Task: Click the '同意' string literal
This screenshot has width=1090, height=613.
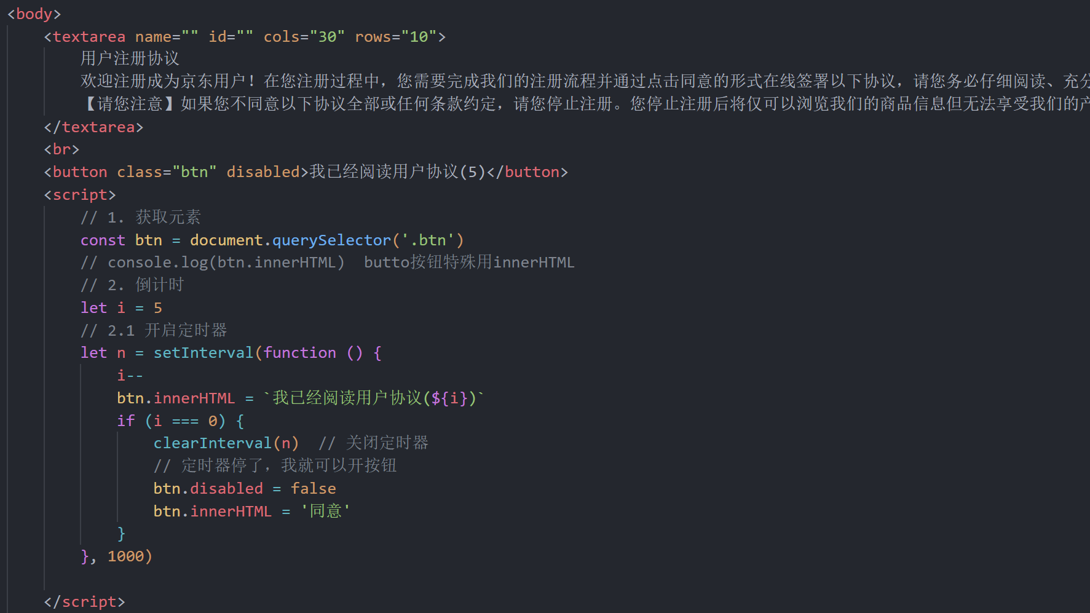Action: pyautogui.click(x=326, y=512)
